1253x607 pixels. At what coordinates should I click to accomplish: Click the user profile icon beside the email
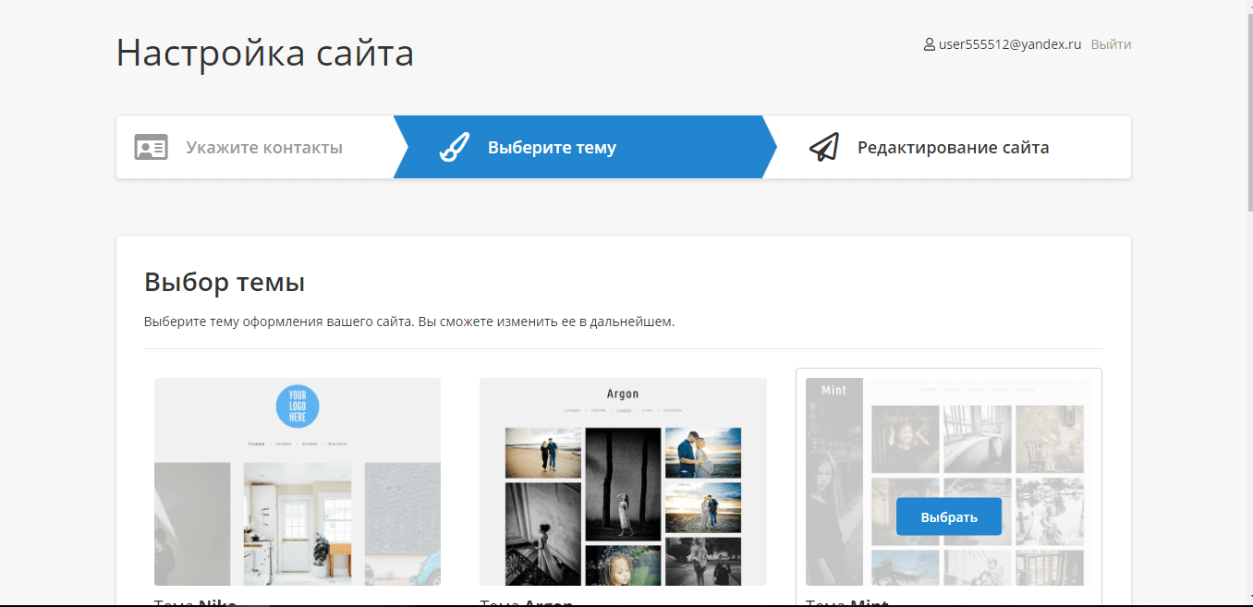tap(929, 44)
